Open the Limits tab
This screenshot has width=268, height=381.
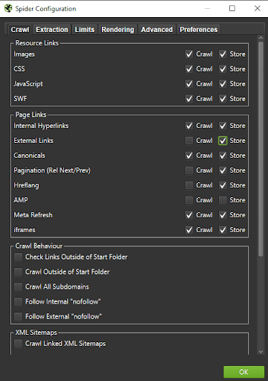[x=85, y=30]
